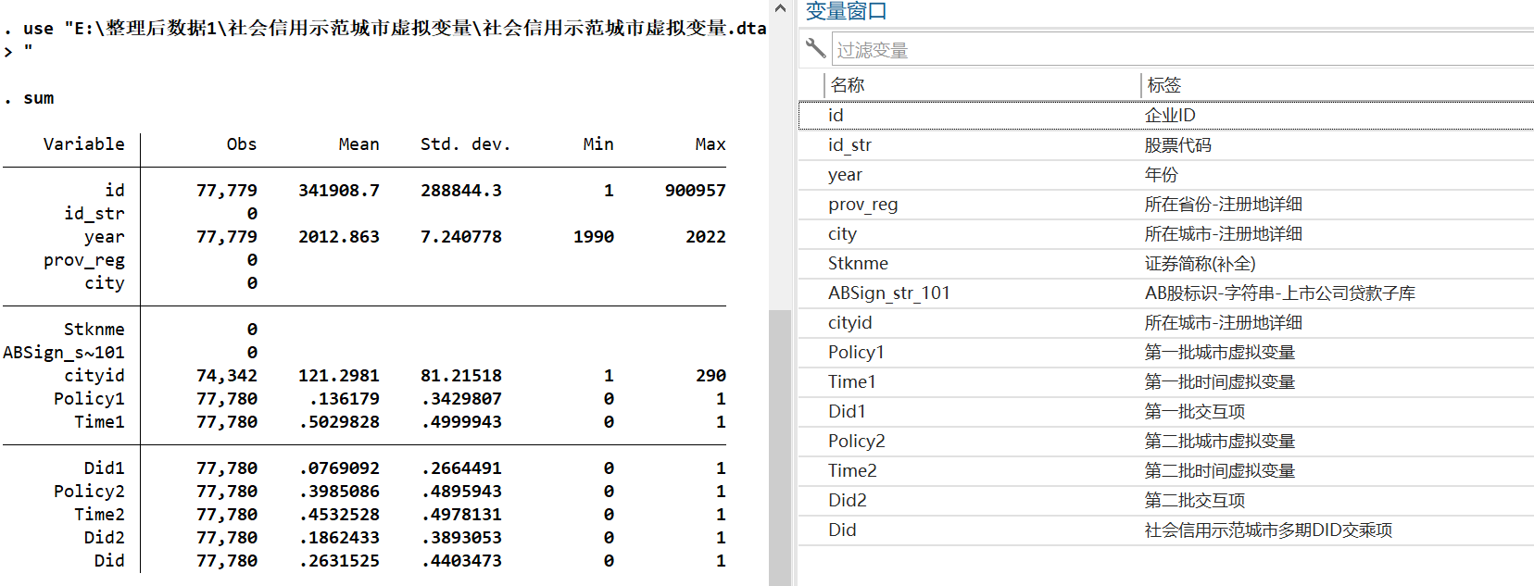Click the label 企业ID in the variables window
The width and height of the screenshot is (1534, 586).
click(1170, 115)
